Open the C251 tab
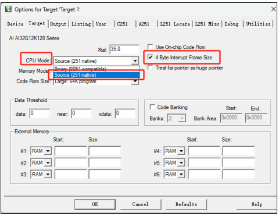Viewport: 279px width, 216px height. [x=123, y=24]
